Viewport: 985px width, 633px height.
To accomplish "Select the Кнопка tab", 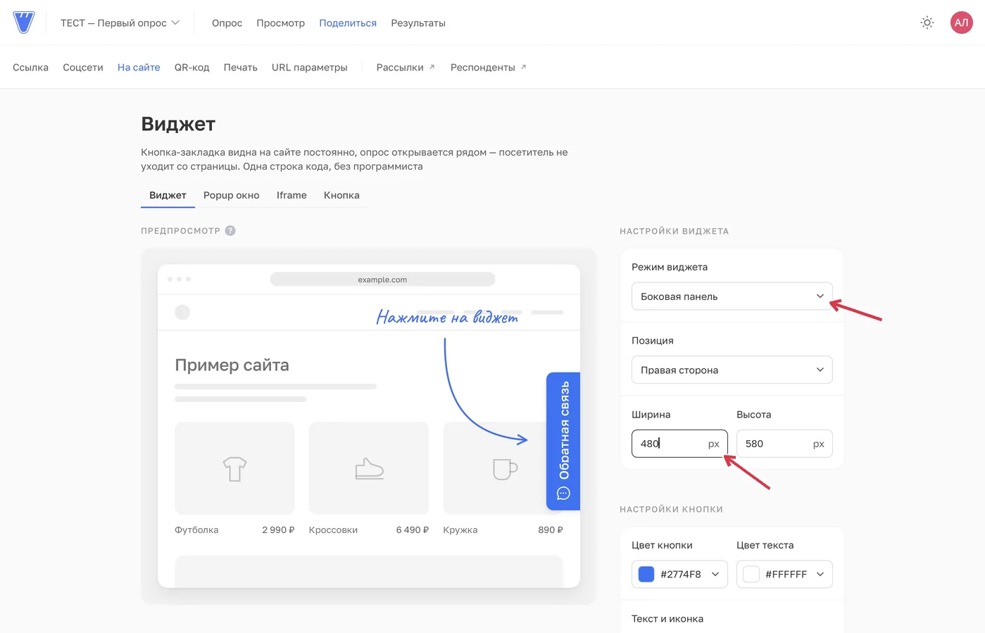I will [x=341, y=195].
